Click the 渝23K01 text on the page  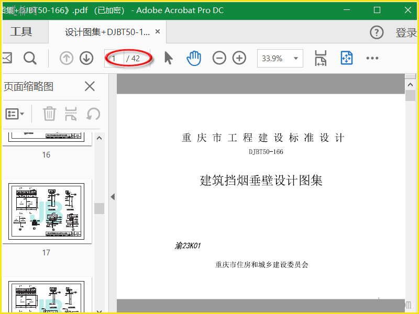[188, 245]
